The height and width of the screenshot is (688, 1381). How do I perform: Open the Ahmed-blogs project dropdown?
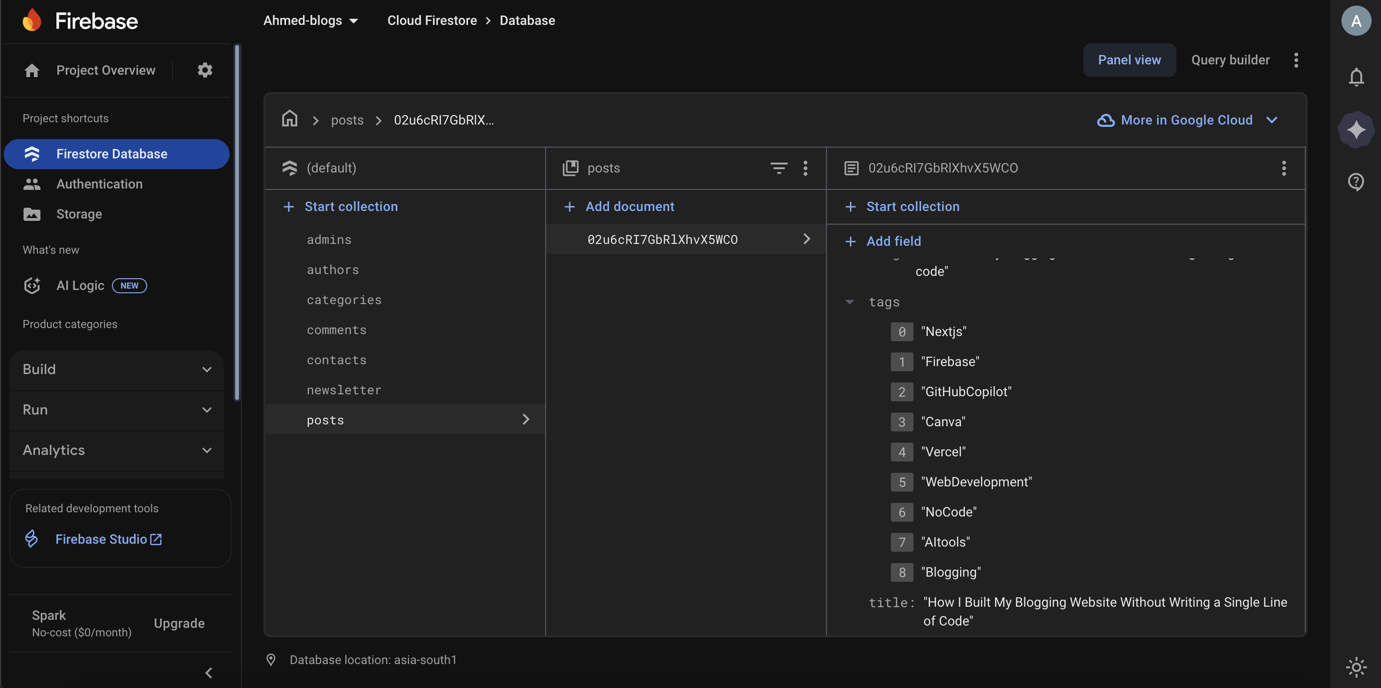pyautogui.click(x=311, y=20)
